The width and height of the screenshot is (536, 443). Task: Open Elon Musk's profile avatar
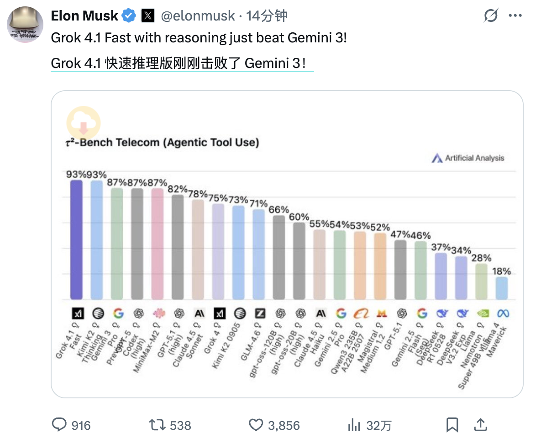pos(25,25)
